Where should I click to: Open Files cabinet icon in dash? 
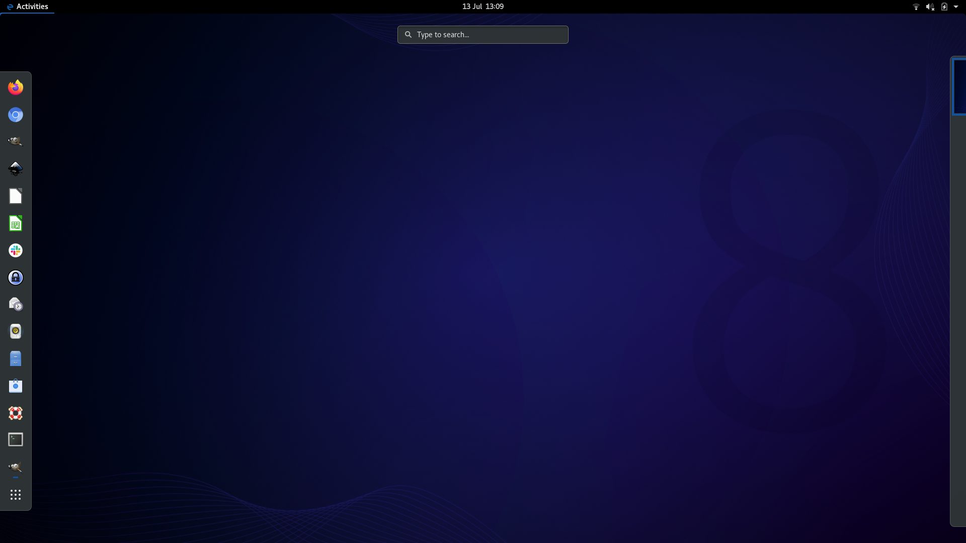16,359
